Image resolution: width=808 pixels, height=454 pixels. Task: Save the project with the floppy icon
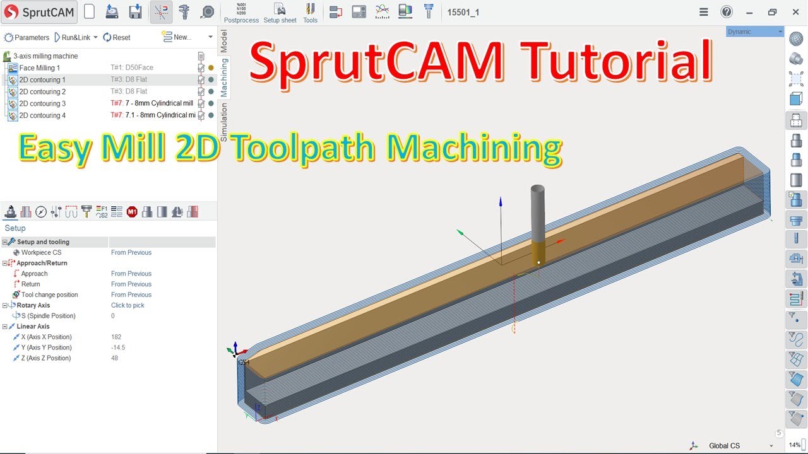tap(135, 12)
